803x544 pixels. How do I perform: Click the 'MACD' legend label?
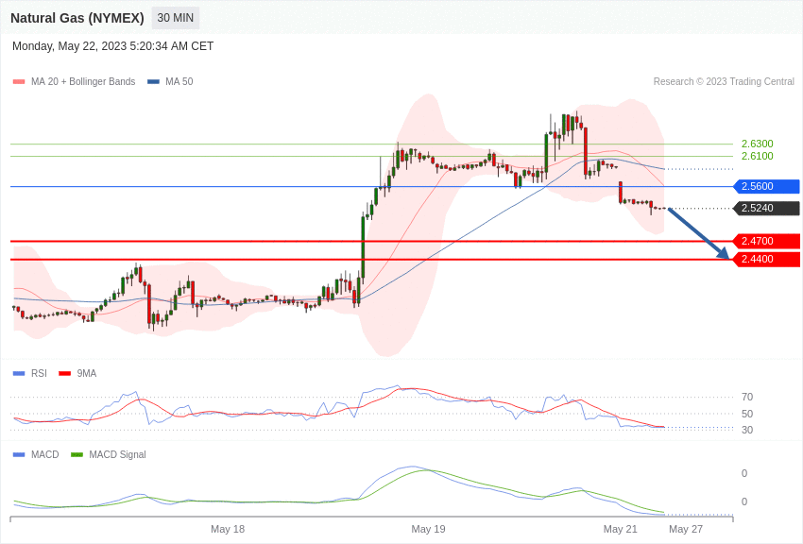click(x=45, y=454)
